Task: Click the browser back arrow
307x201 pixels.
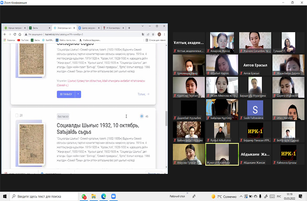Action: point(5,34)
